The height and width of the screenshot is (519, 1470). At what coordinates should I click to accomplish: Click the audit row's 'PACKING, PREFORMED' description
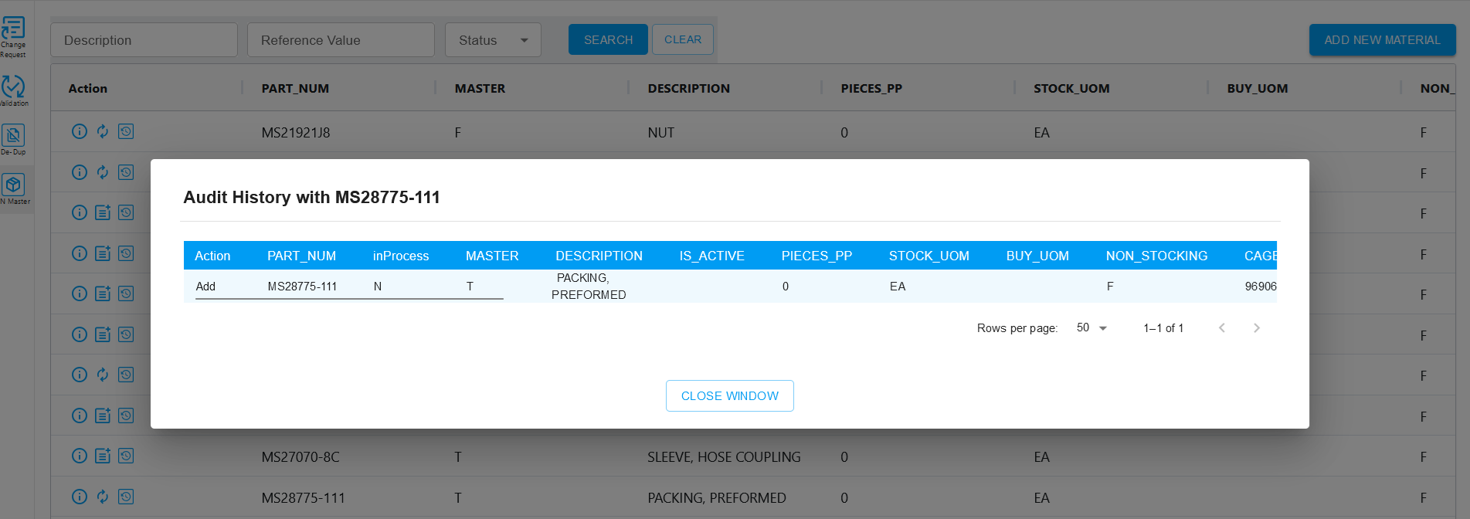pos(589,287)
